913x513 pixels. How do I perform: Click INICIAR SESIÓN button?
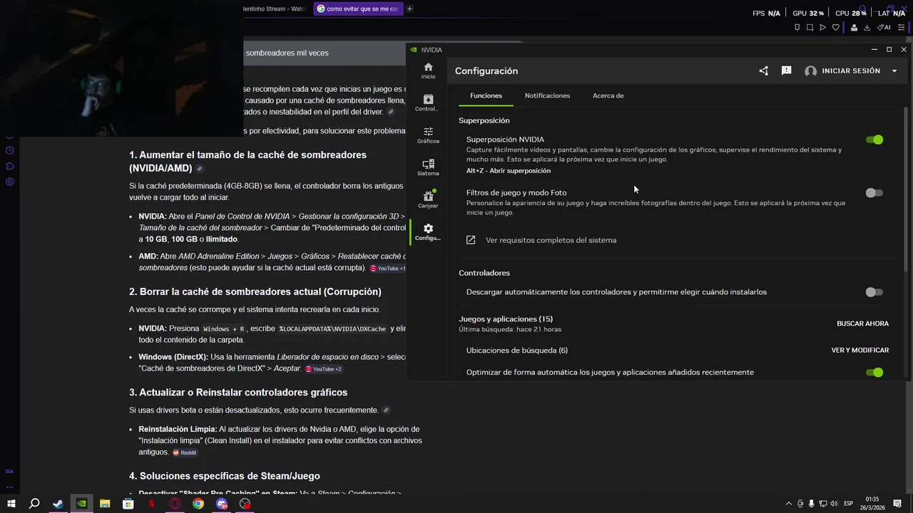coord(851,71)
